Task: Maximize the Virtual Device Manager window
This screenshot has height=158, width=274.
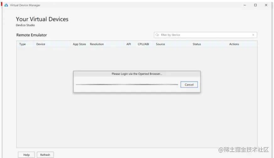Action: tap(255, 5)
